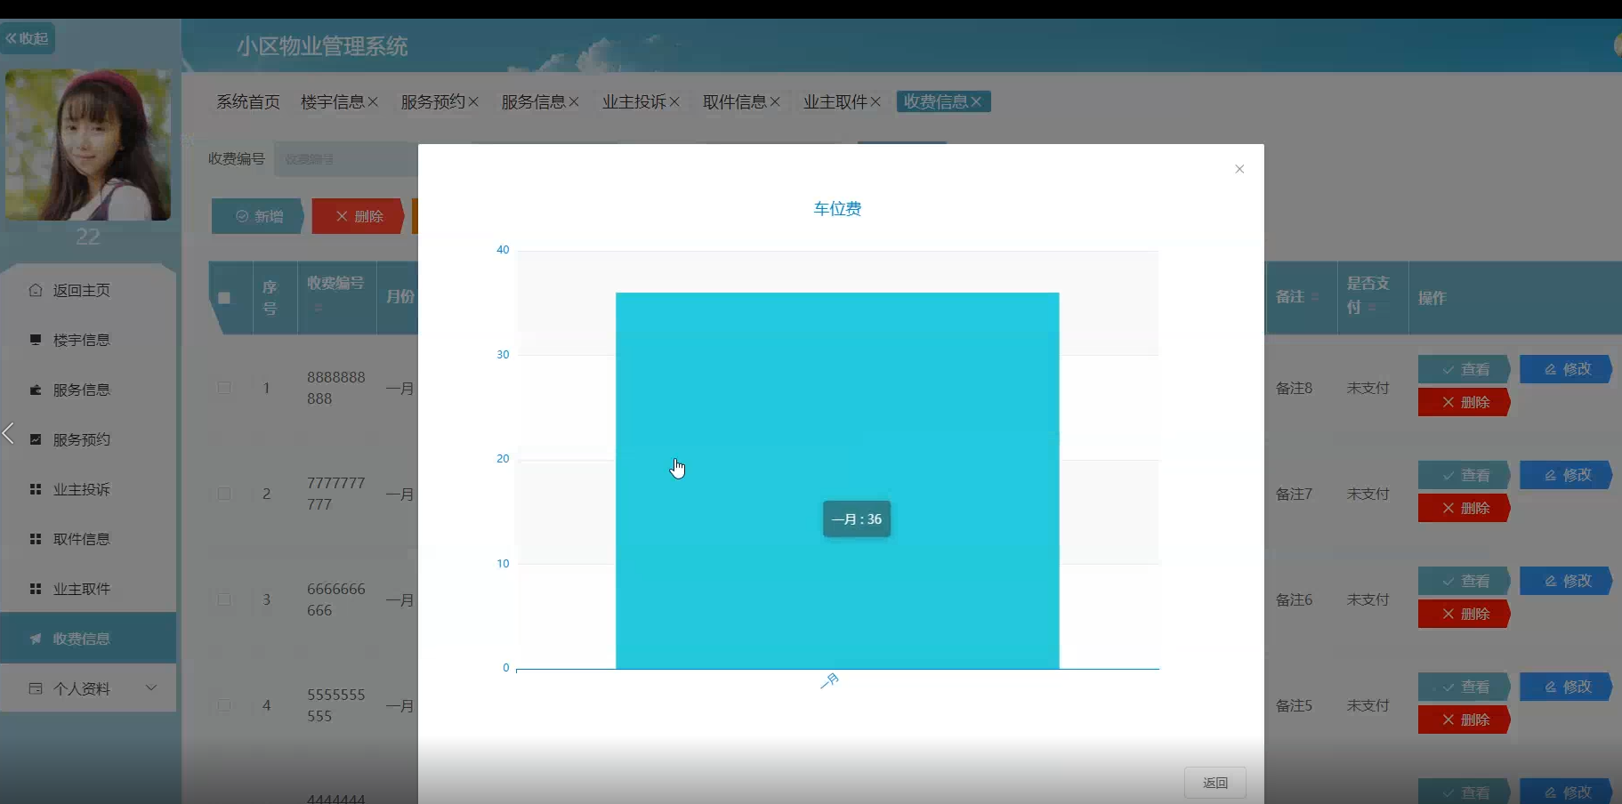Switch to 系统首页 tab
Screen dimensions: 1622x804
(x=248, y=102)
